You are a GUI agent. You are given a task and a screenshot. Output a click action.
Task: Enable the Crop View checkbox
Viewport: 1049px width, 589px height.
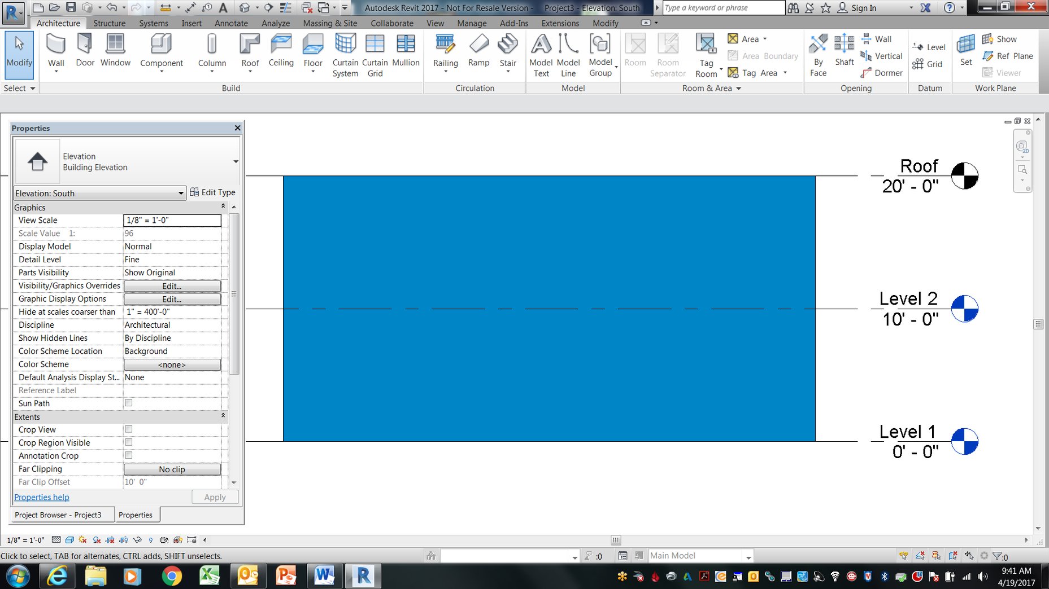[128, 429]
